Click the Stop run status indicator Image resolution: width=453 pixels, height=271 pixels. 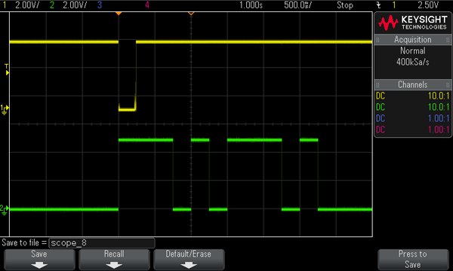coord(345,5)
